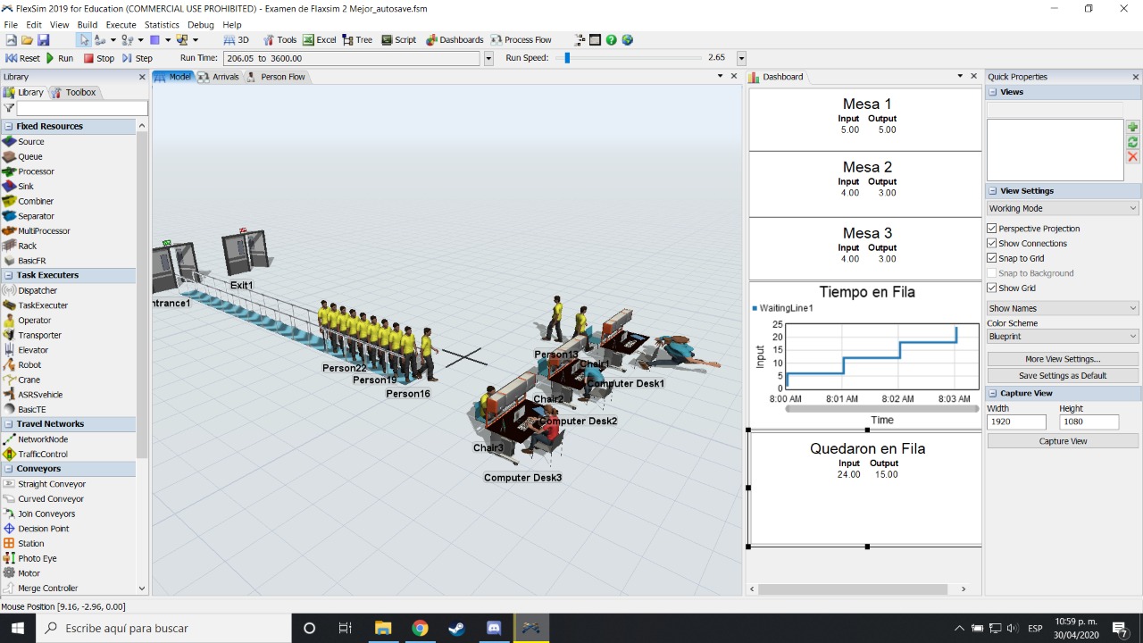Select the standard pointer mode icon

coord(83,40)
